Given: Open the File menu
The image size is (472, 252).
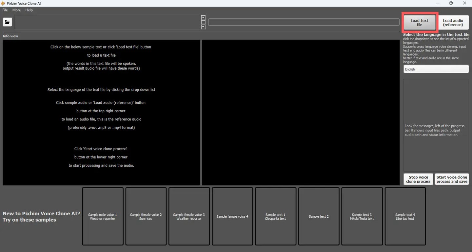Looking at the screenshot, I should [5, 10].
